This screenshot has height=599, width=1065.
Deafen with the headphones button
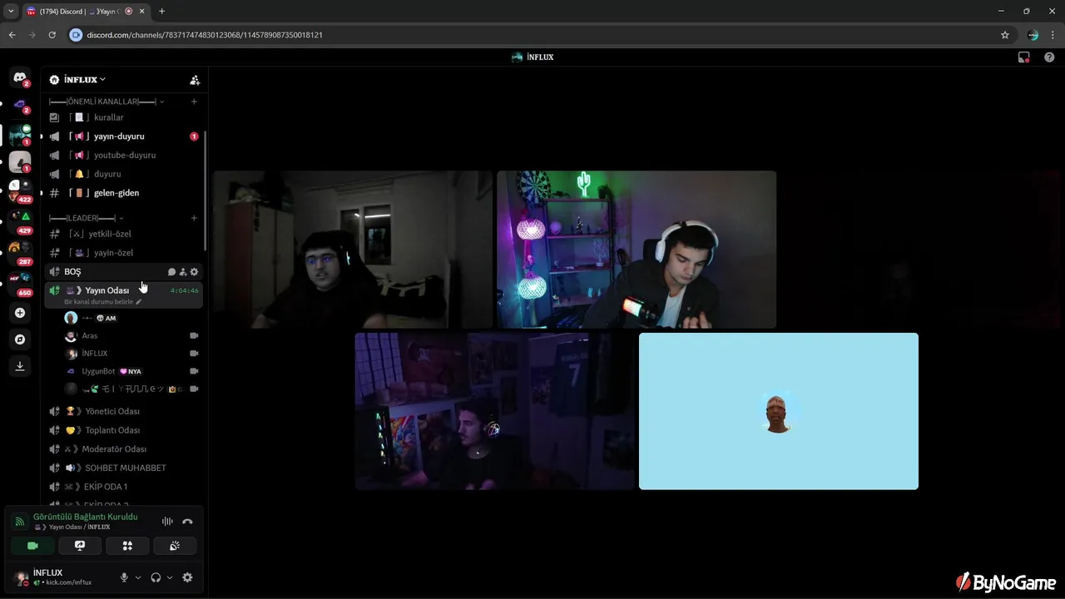pos(156,577)
